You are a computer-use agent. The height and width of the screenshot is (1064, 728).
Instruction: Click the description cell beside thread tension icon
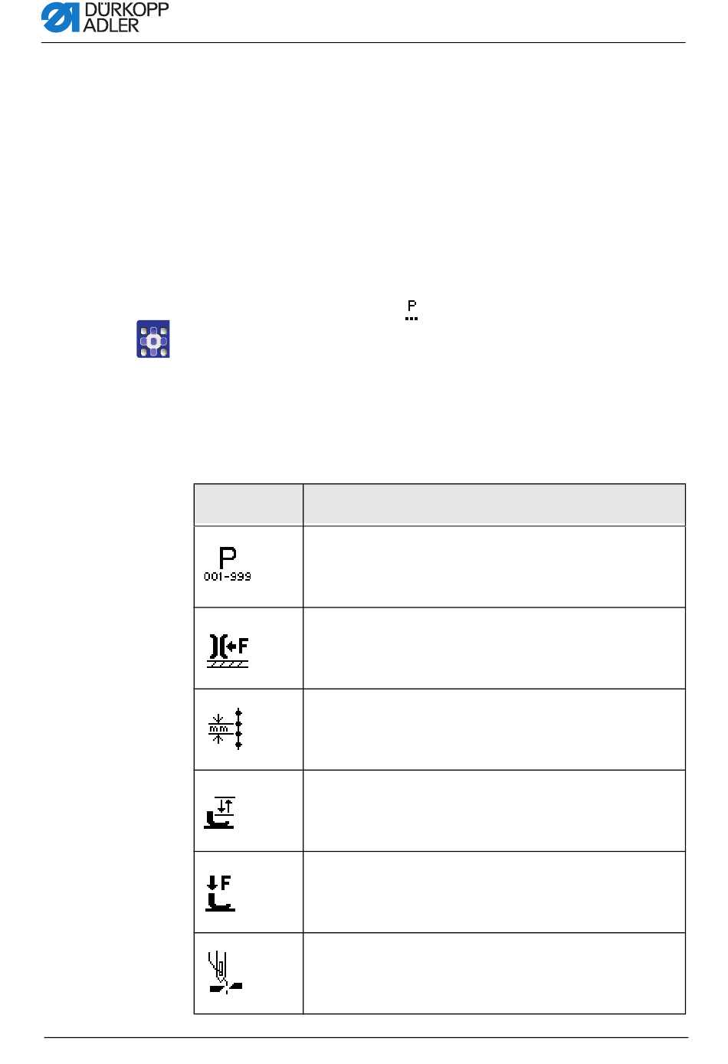click(x=494, y=648)
